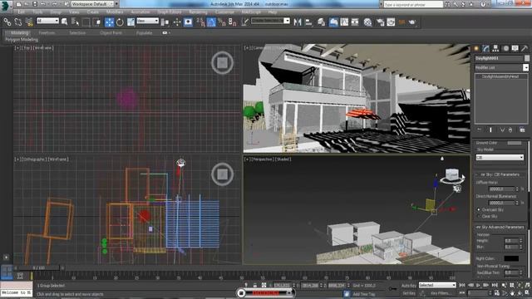This screenshot has height=299, width=532.
Task: Click Add Time Tag
Action: point(364,294)
